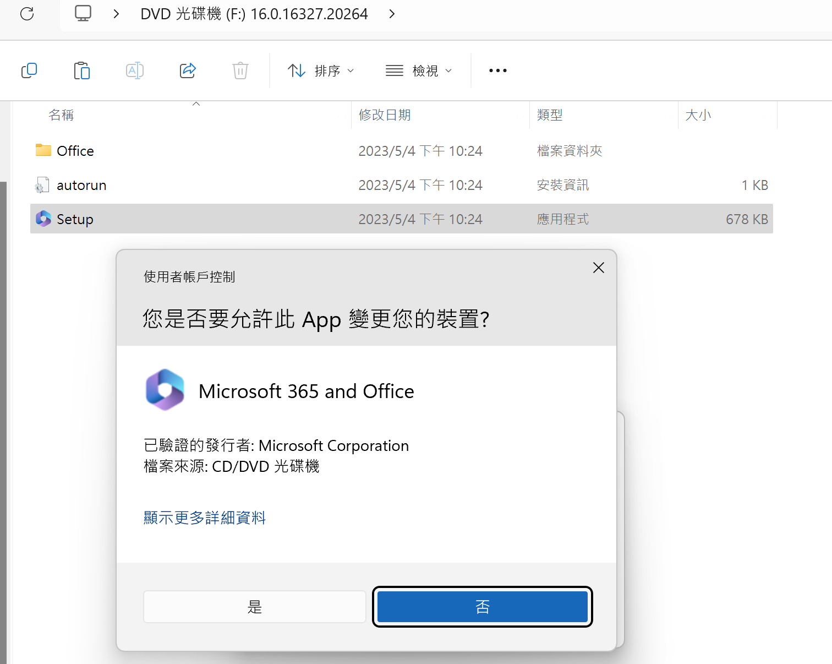This screenshot has height=664, width=832.
Task: Click the Delete trash can icon
Action: [x=240, y=70]
